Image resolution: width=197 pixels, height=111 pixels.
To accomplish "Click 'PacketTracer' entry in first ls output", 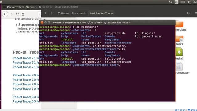I will click(x=91, y=36).
